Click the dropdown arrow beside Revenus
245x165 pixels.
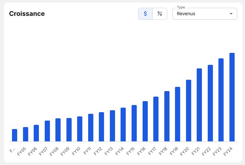231,14
